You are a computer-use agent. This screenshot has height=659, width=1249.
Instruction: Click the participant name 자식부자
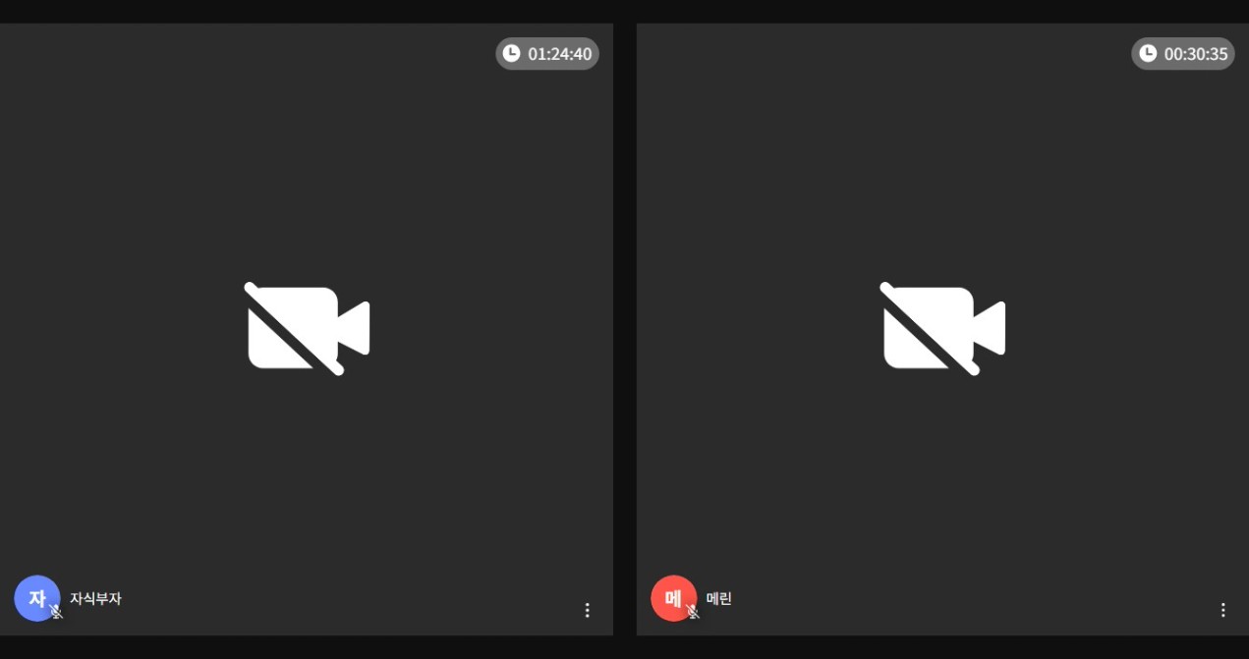(95, 598)
